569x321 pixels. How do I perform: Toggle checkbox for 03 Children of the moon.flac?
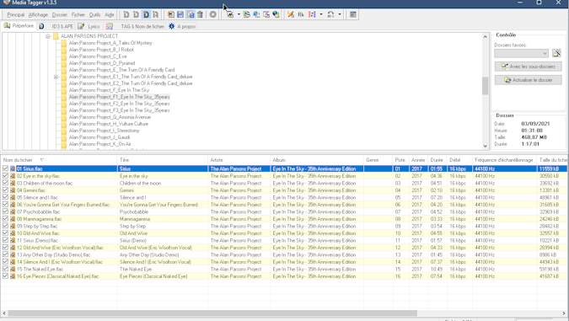click(x=5, y=183)
